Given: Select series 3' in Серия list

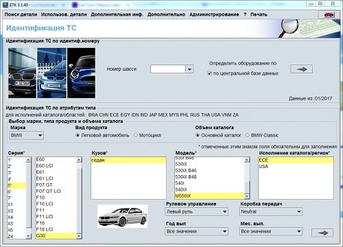Looking at the screenshot, I should 16,173.
